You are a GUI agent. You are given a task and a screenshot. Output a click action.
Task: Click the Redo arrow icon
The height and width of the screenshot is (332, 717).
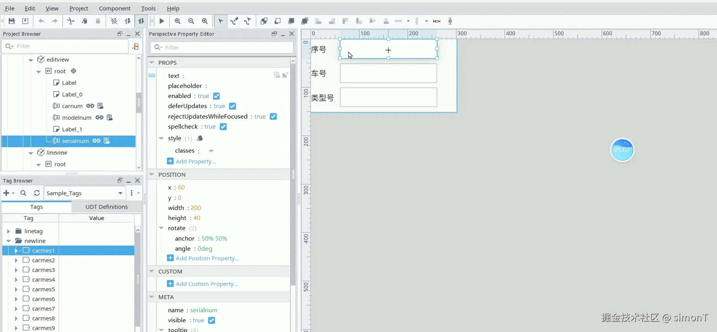[x=55, y=21]
